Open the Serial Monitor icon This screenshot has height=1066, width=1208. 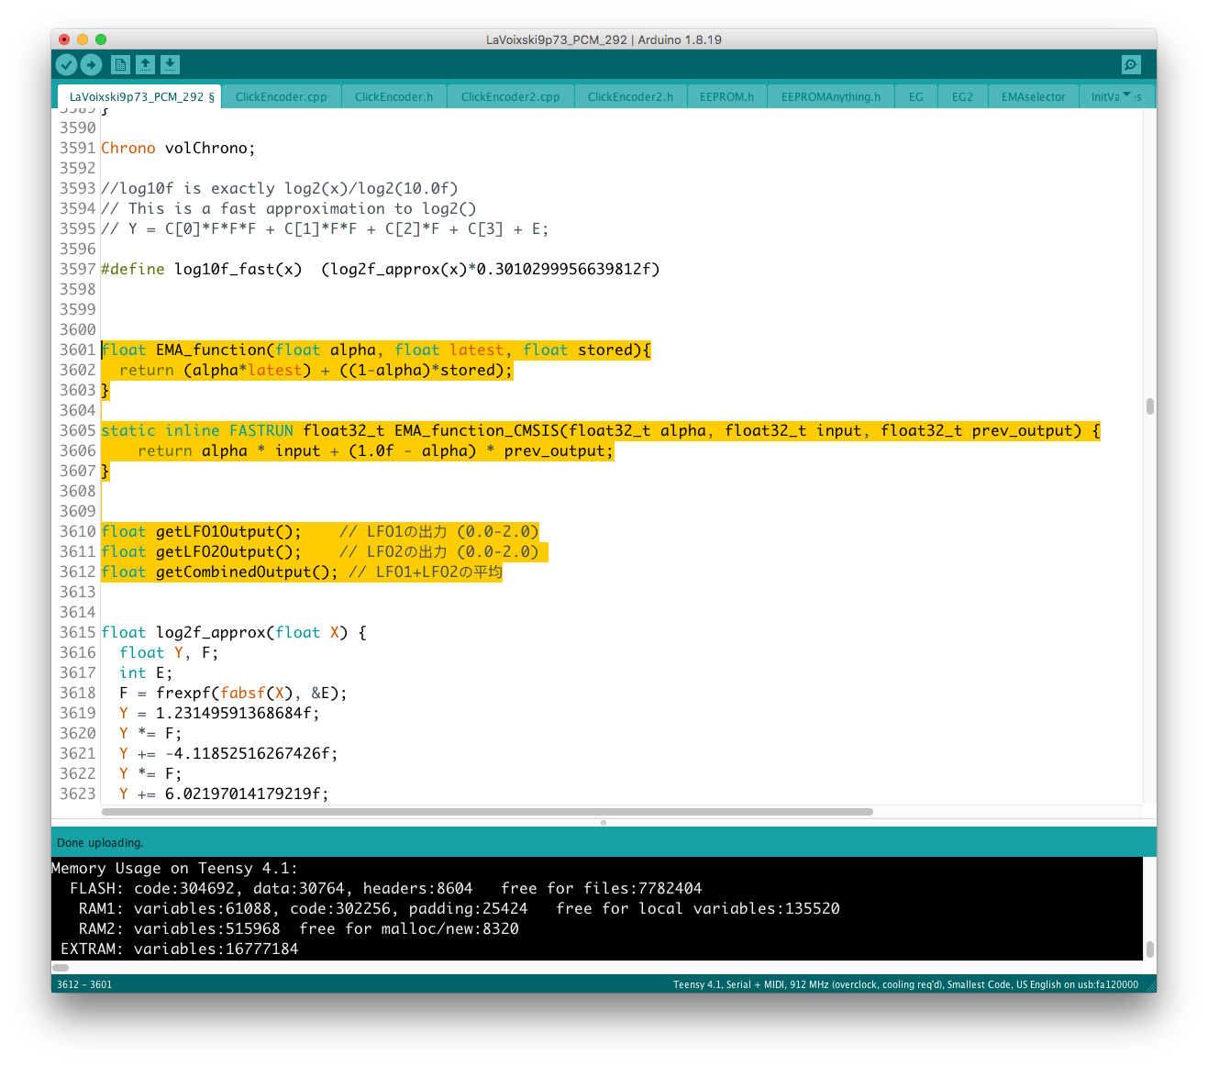1131,64
